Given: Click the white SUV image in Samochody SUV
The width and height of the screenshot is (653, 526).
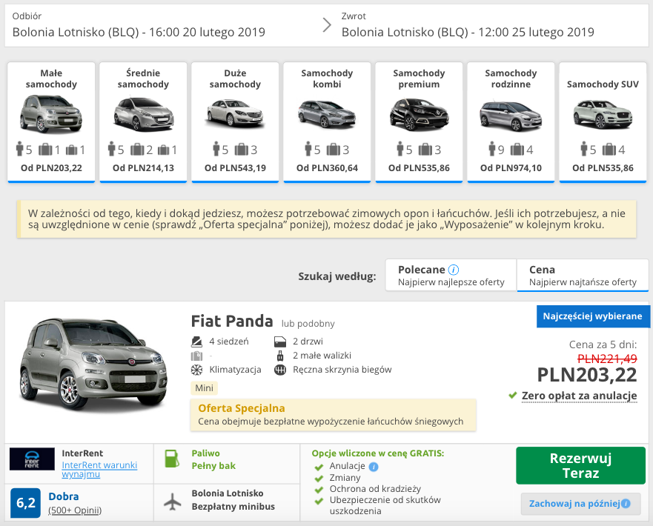Looking at the screenshot, I should click(x=603, y=114).
